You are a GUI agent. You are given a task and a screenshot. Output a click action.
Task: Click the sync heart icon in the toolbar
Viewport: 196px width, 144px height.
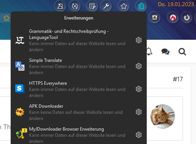(75, 6)
